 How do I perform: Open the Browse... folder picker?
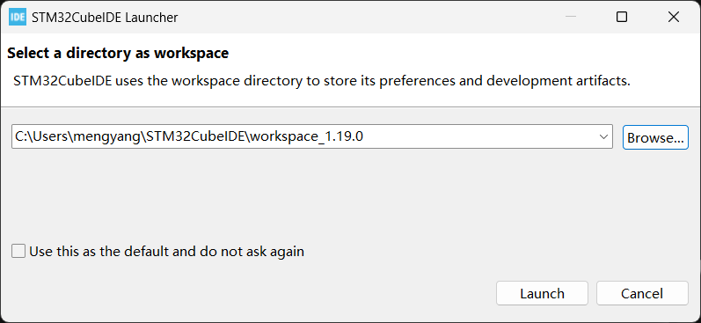point(655,137)
